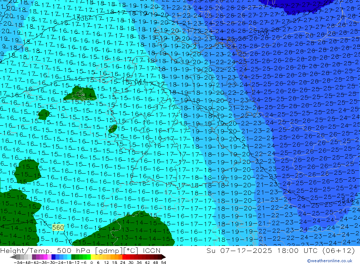
Task: Click the '42' value on the temperature legend
Action: point(147,263)
